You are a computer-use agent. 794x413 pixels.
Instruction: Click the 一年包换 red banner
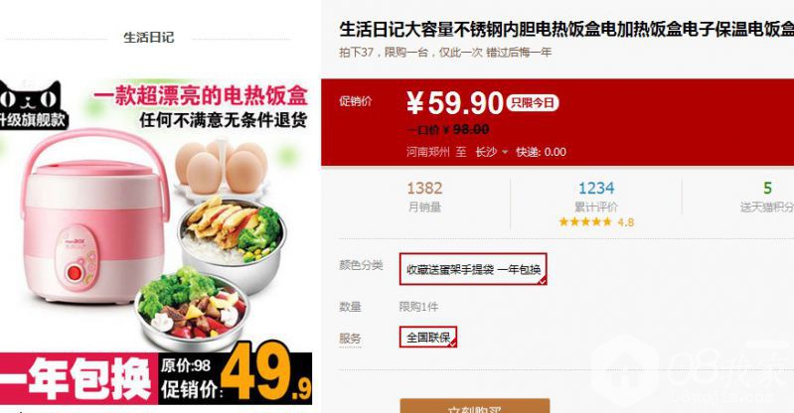coord(77,379)
